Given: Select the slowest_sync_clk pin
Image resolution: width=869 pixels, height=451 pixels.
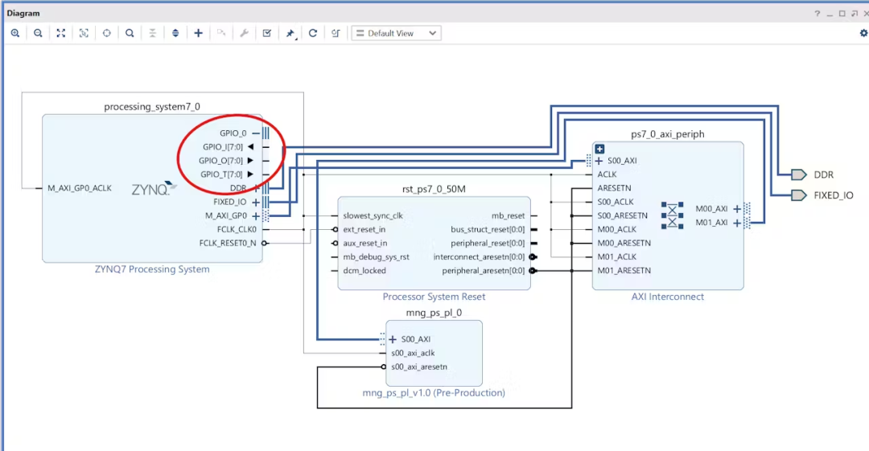Looking at the screenshot, I should (373, 215).
